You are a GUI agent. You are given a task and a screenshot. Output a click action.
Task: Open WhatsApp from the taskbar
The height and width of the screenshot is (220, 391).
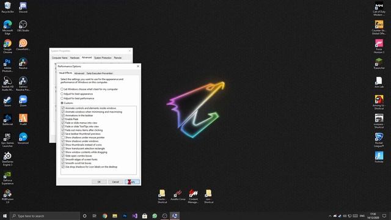[x=155, y=216]
